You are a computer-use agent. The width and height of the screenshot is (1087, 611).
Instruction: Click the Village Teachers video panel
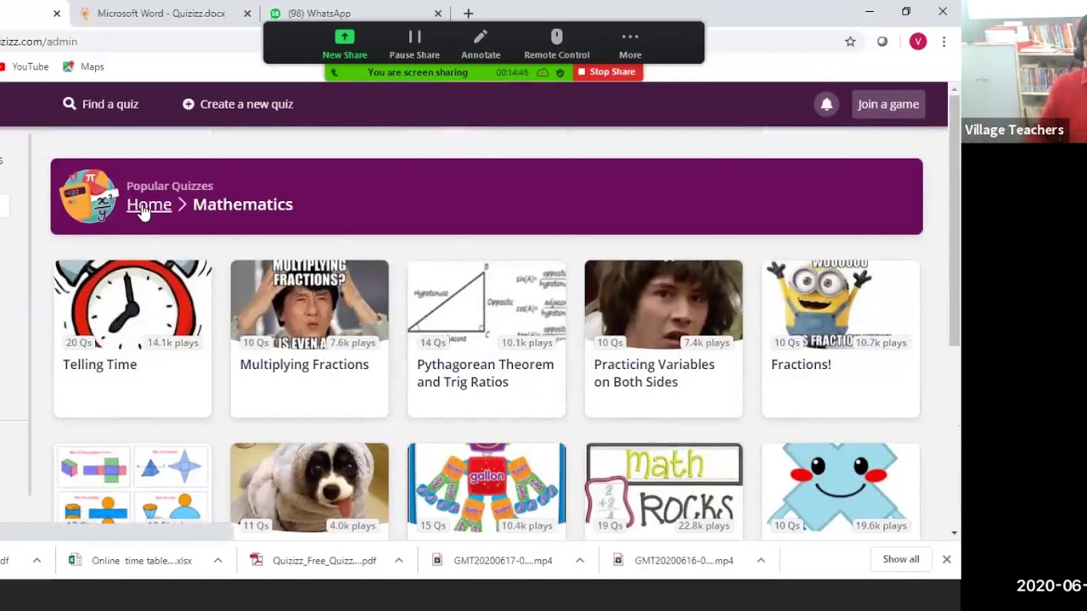coord(1024,70)
